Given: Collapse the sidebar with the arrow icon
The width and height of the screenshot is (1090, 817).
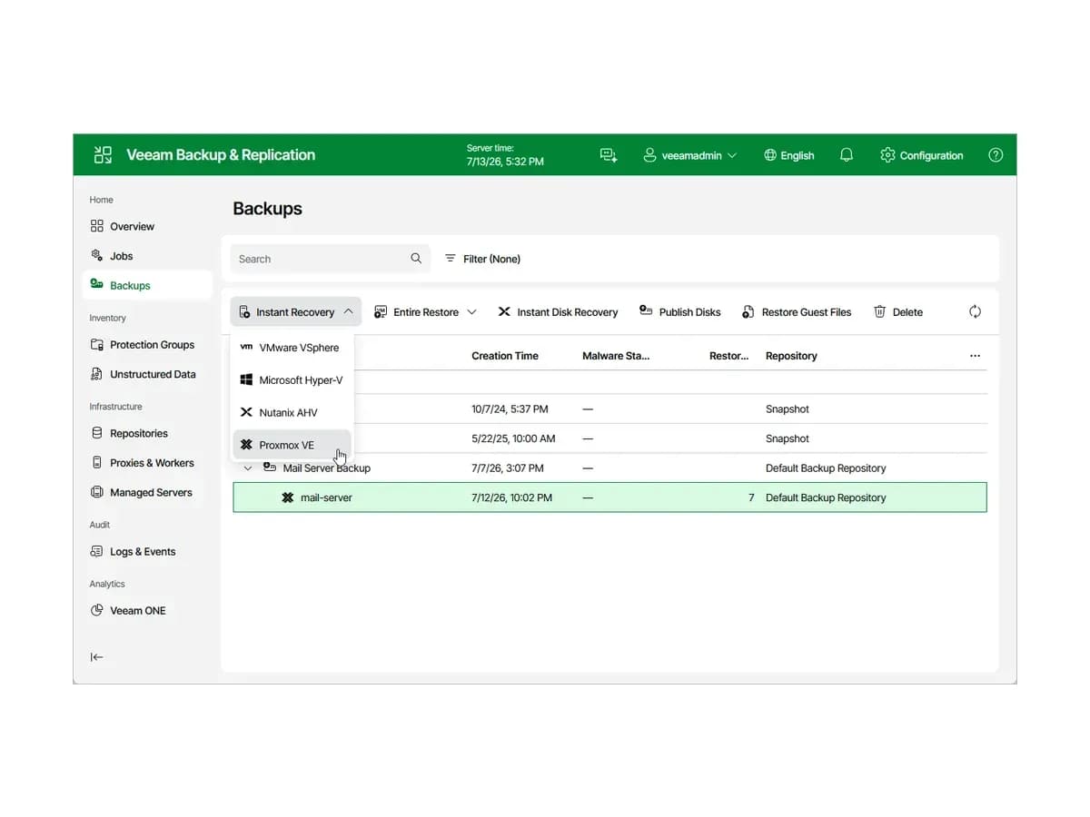Looking at the screenshot, I should click(x=97, y=657).
